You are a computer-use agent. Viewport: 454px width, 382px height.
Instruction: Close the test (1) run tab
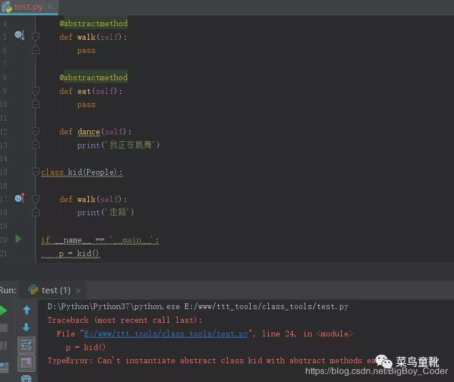click(x=78, y=290)
